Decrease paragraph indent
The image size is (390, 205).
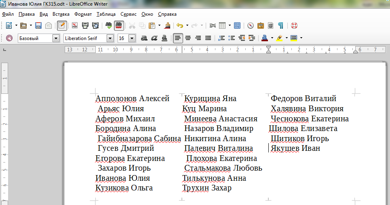coord(242,38)
